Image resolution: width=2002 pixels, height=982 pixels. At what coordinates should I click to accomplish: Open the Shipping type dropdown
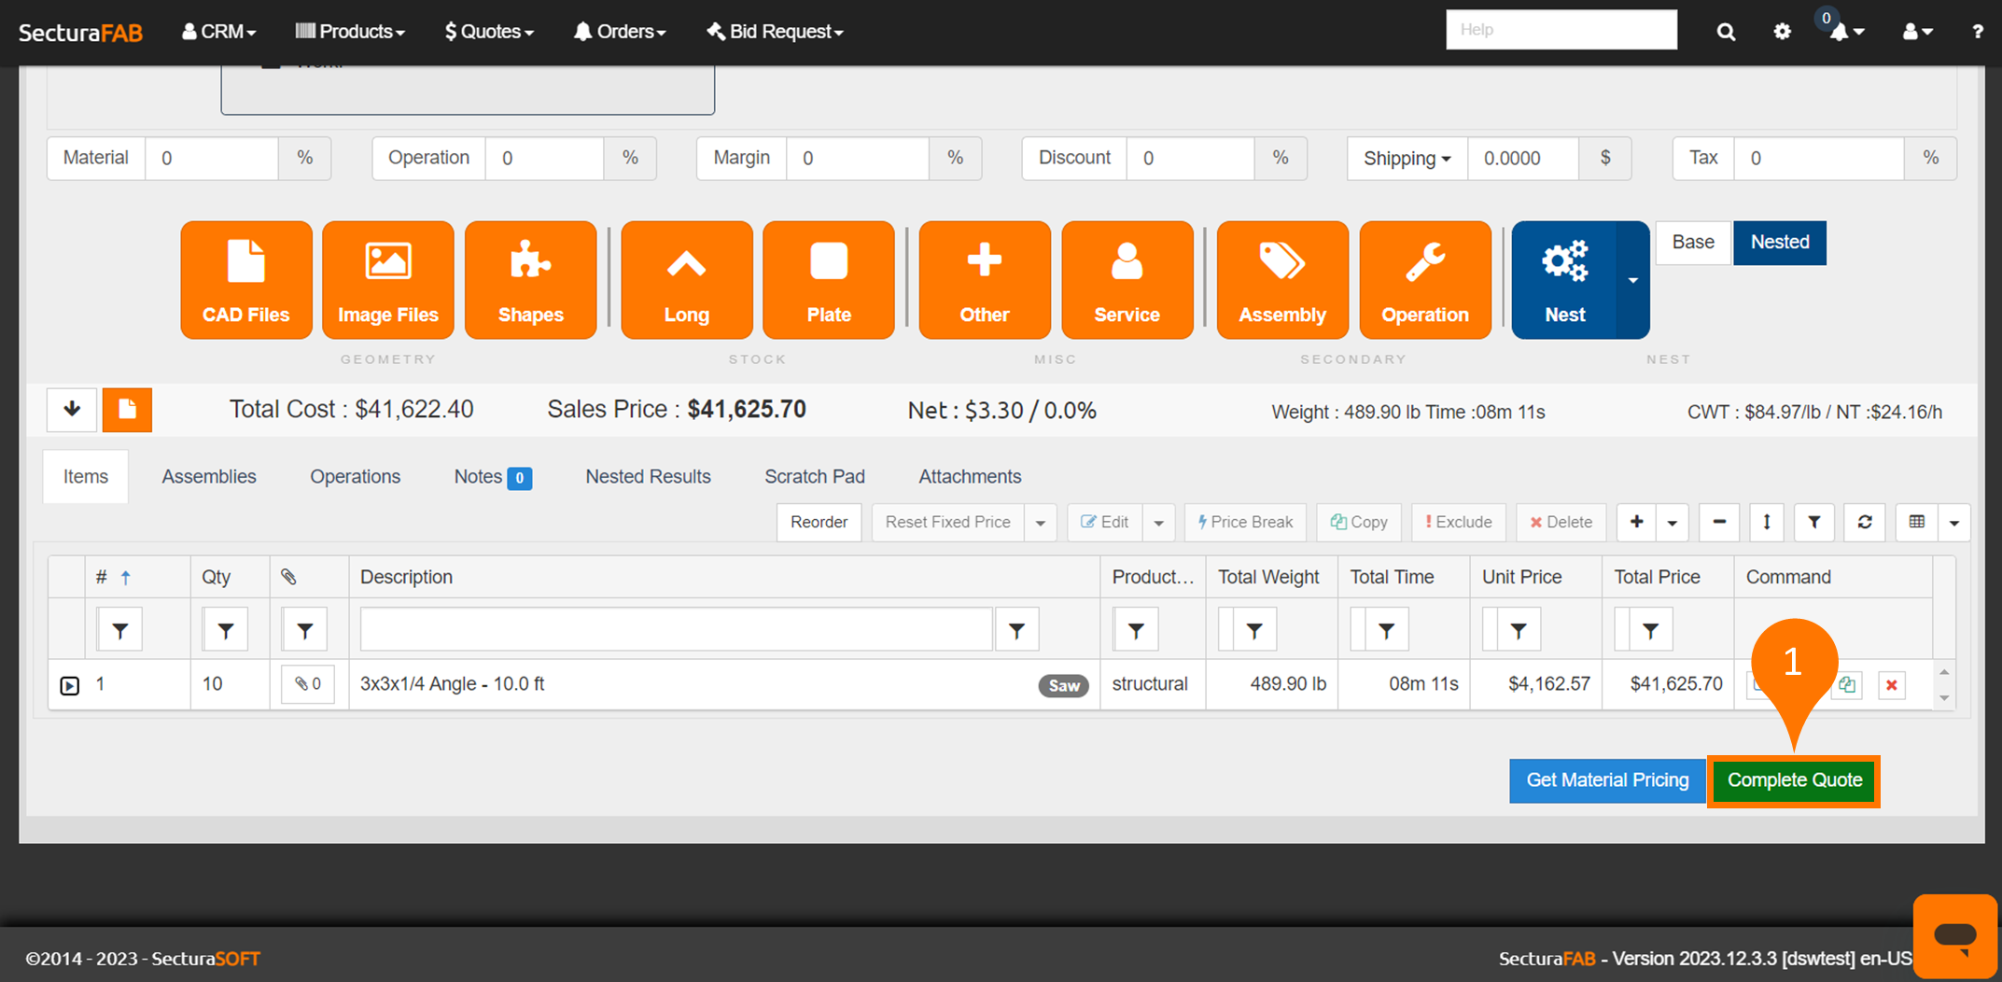pos(1407,159)
